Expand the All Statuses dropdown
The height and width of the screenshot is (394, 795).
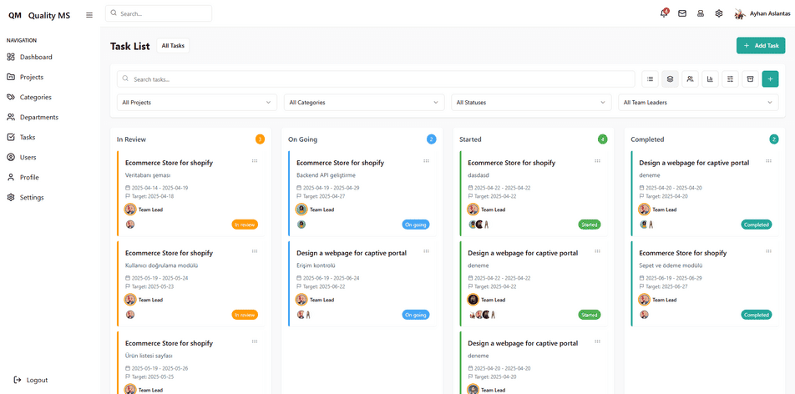click(x=531, y=103)
